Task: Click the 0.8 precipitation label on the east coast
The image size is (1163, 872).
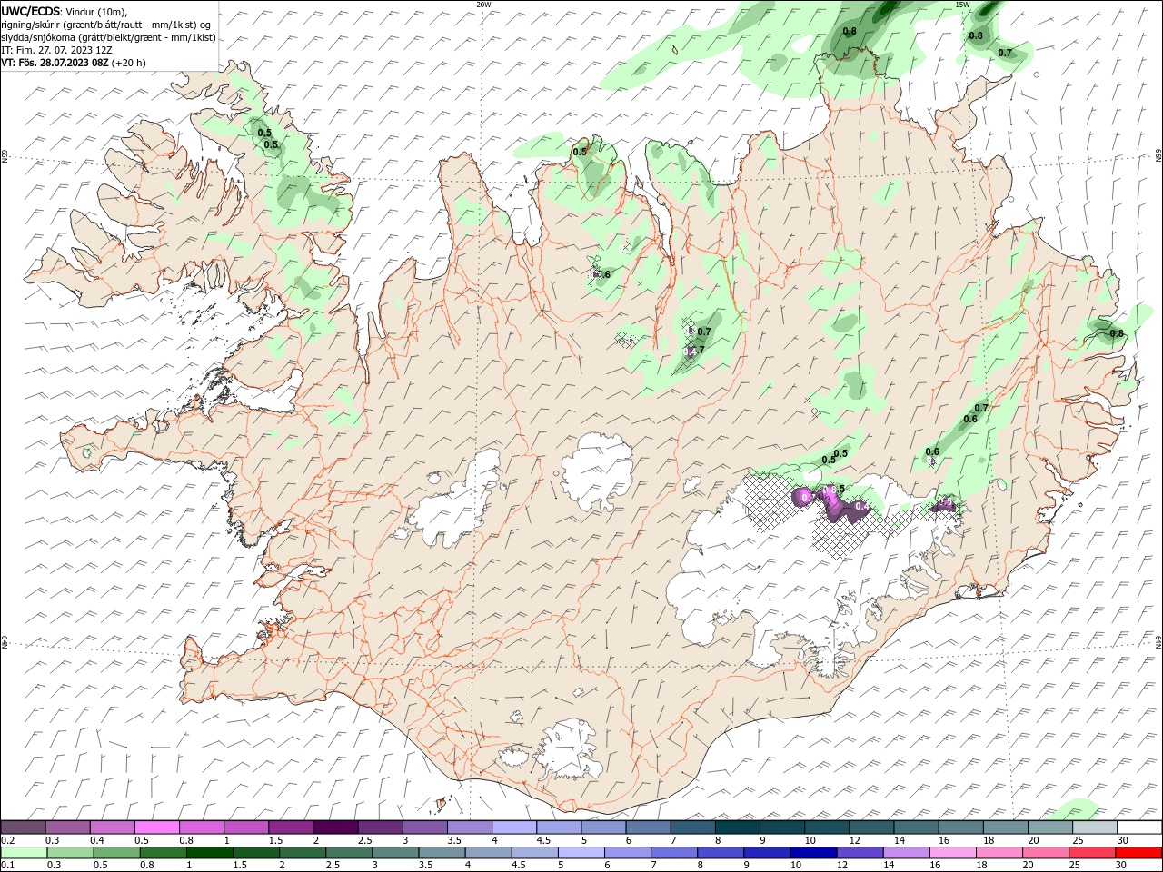Action: [x=1117, y=333]
